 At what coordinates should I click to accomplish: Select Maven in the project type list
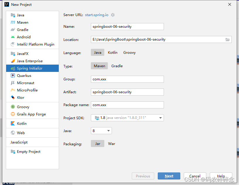[32, 23]
